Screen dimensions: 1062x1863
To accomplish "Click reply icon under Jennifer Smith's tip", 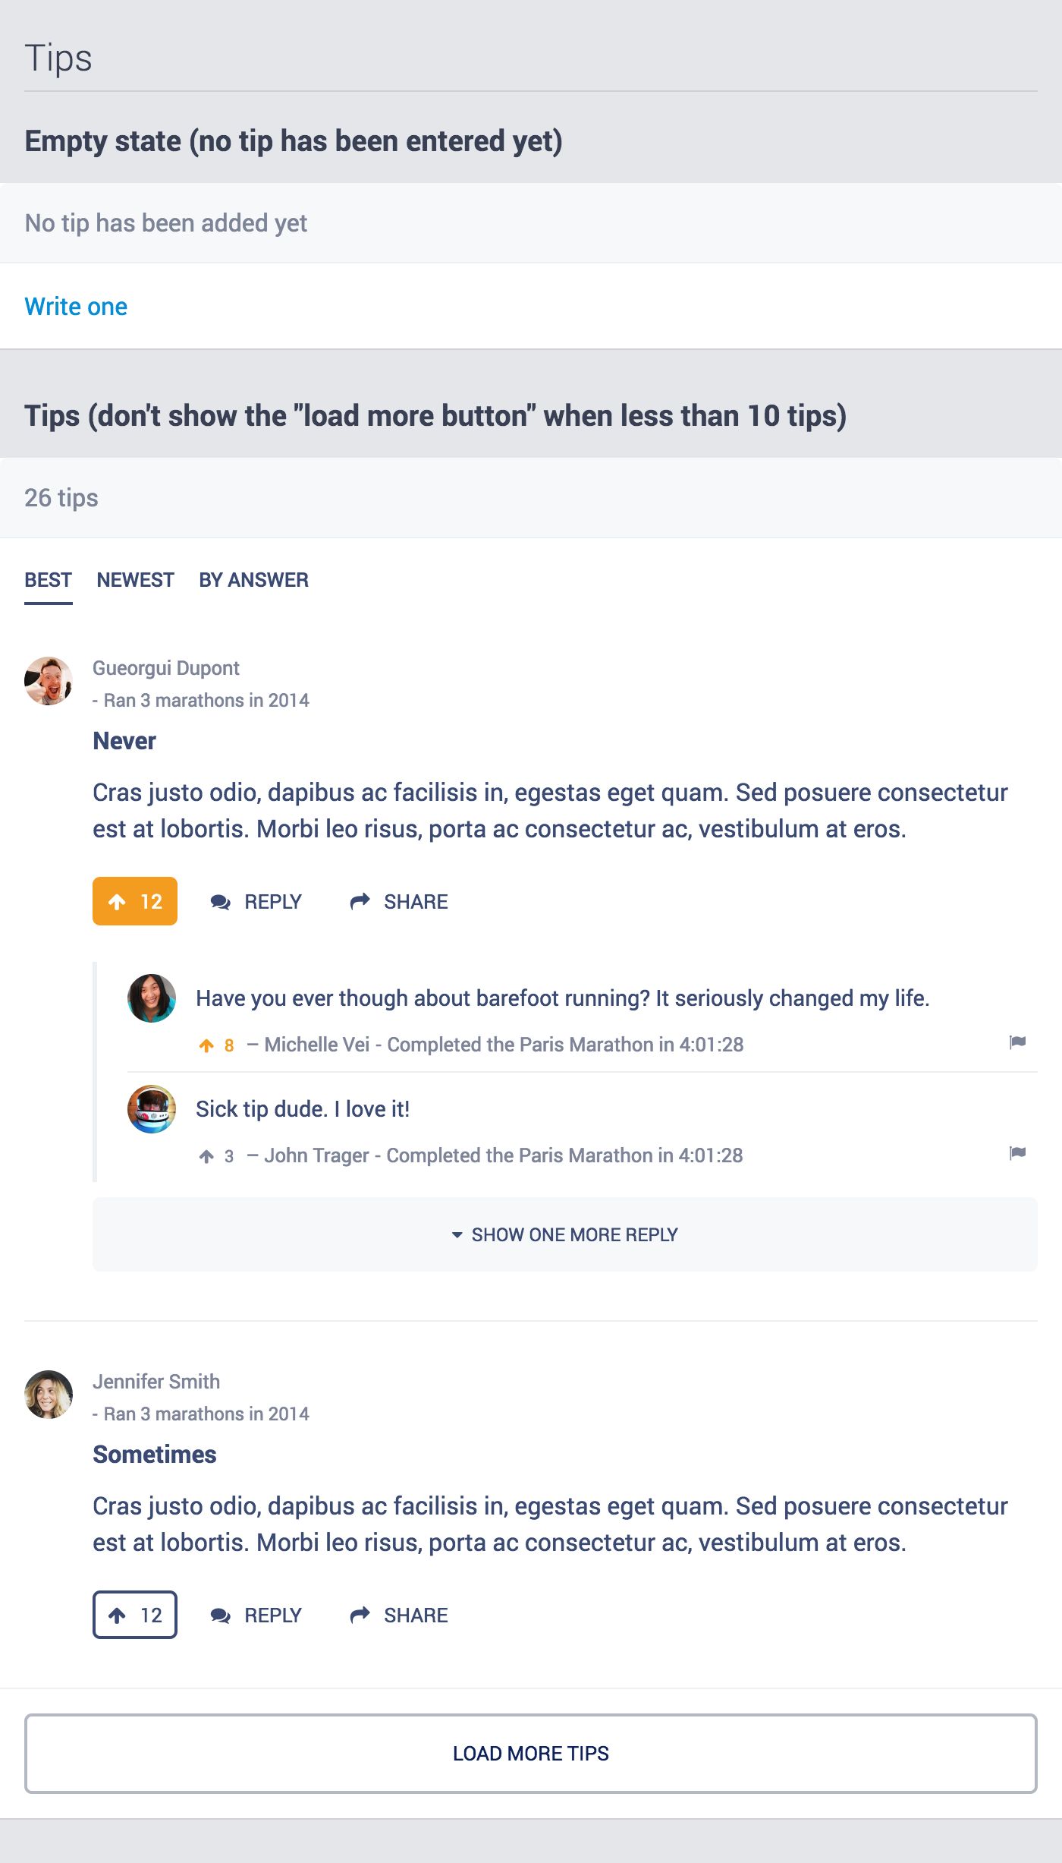I will pos(221,1616).
